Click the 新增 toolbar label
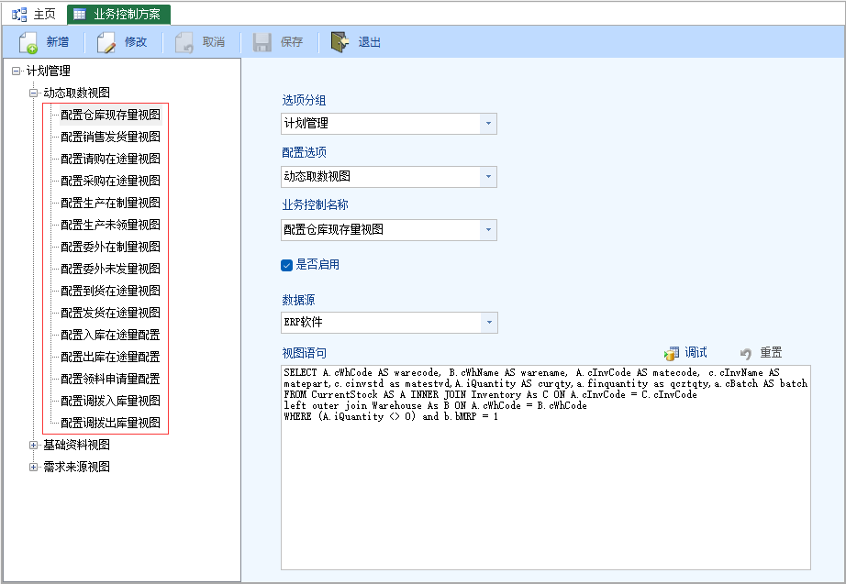This screenshot has height=584, width=846. [x=57, y=42]
